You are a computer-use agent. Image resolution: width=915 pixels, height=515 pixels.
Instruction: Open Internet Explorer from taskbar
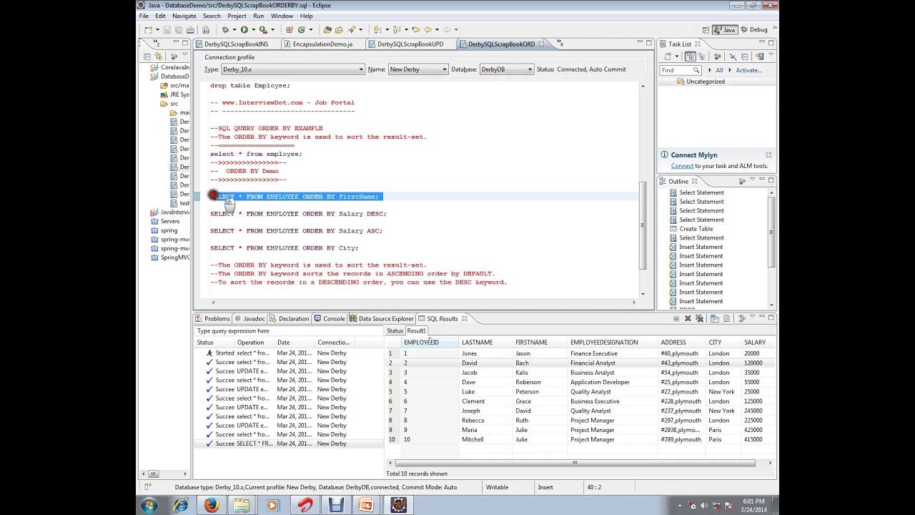181,505
